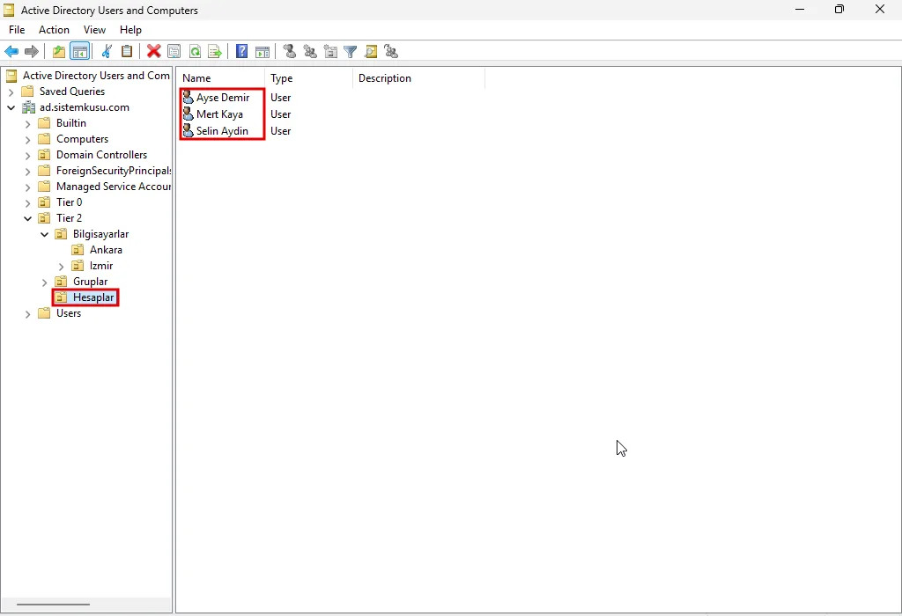Select the Ankara OU in the tree
The image size is (902, 616).
coord(106,250)
